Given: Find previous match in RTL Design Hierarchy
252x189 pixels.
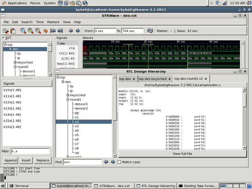Looking at the screenshot, I should pyautogui.click(x=106, y=162).
